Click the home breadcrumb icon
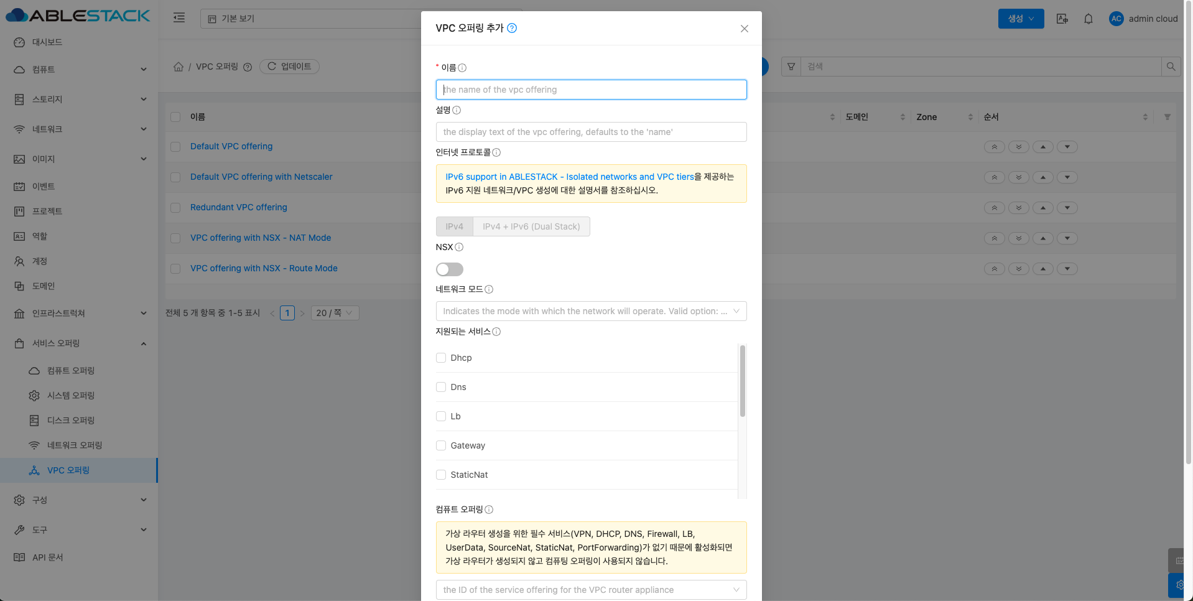 coord(179,67)
